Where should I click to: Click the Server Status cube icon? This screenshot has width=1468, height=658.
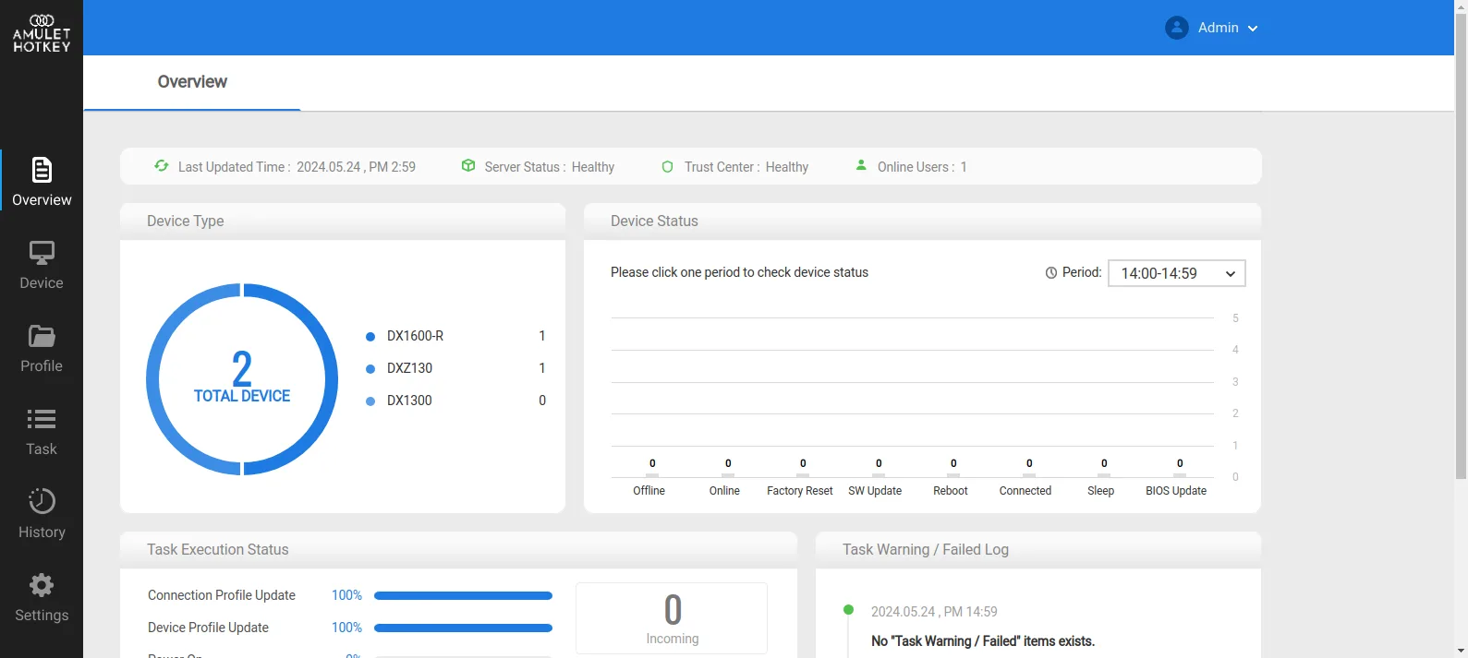click(468, 166)
